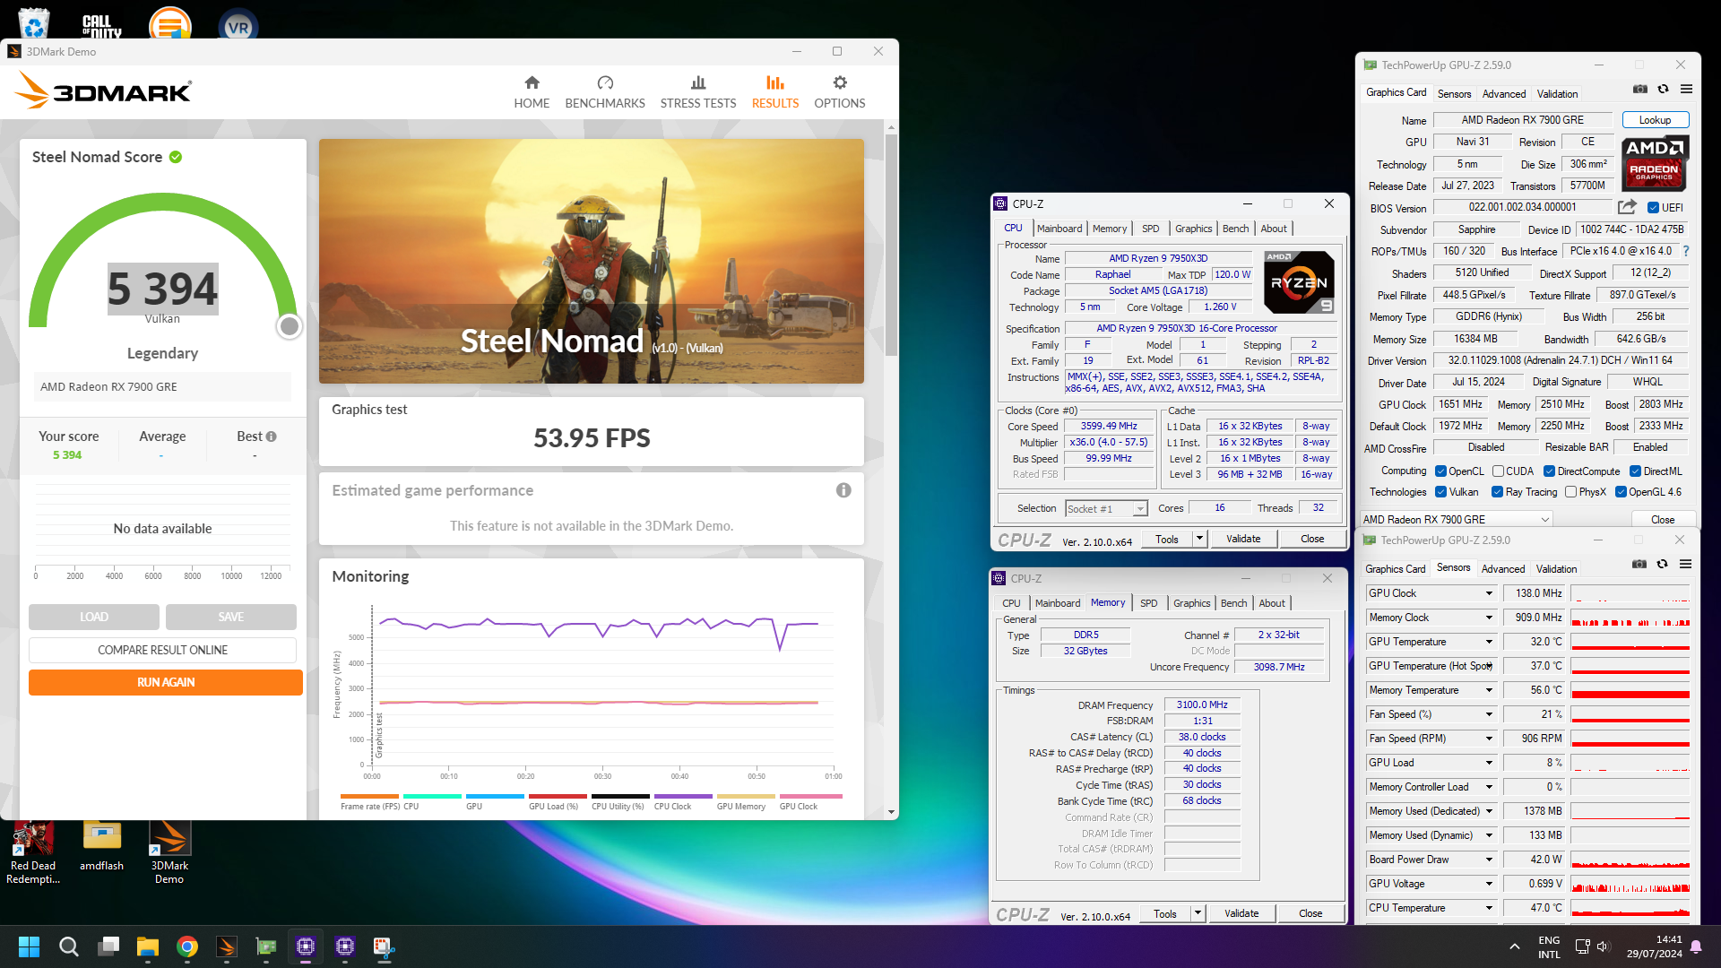This screenshot has width=1721, height=968.
Task: Open the Fan Speed (RPM) sensor dropdown
Action: tap(1489, 739)
